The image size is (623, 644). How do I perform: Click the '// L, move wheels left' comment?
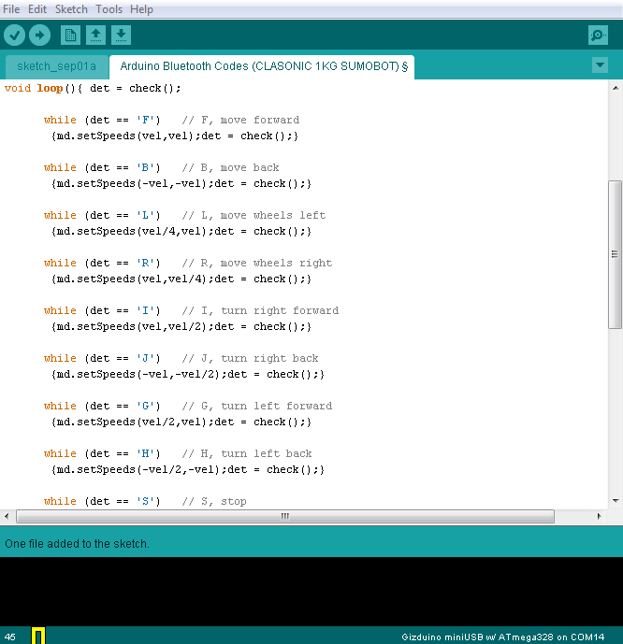[254, 215]
